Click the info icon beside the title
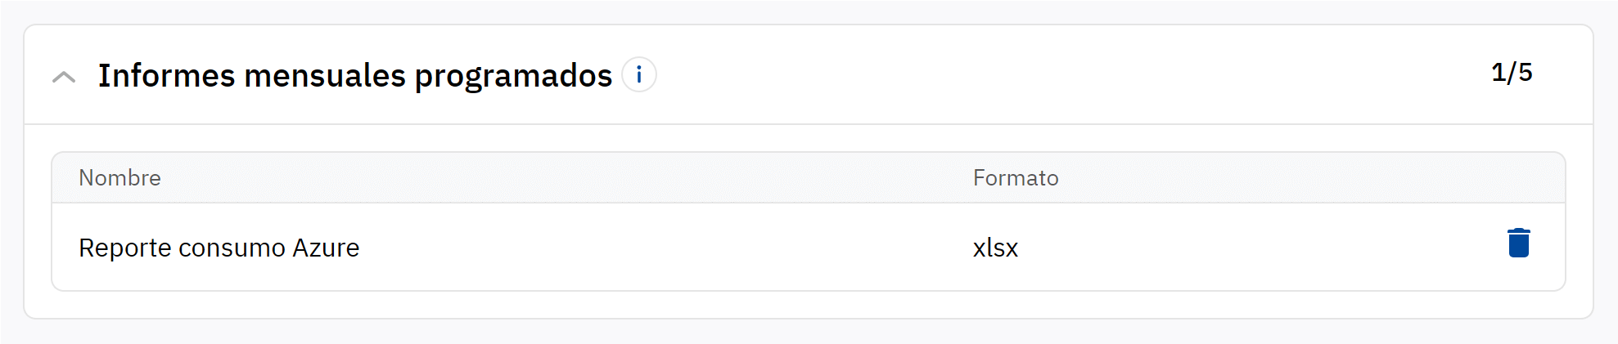This screenshot has width=1618, height=344. tap(638, 75)
